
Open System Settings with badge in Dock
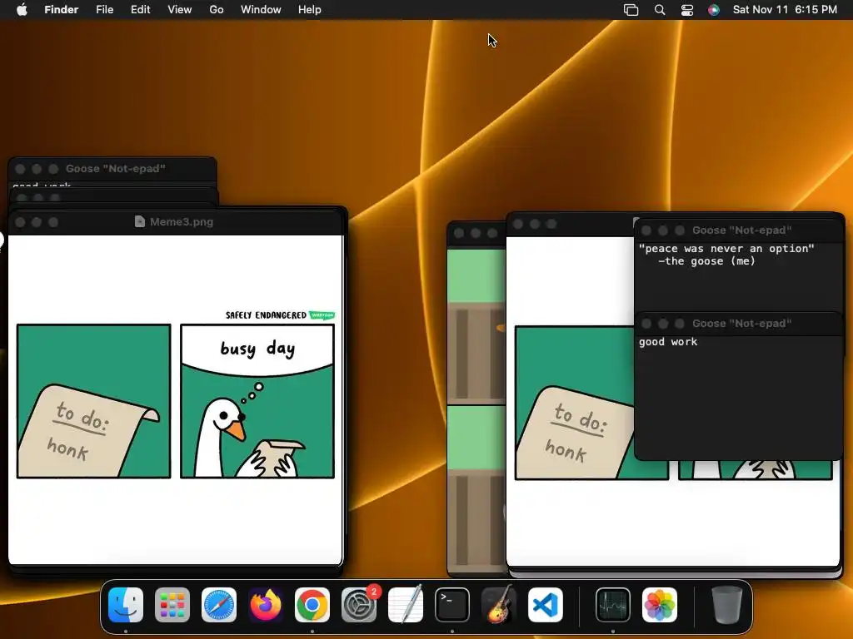359,605
